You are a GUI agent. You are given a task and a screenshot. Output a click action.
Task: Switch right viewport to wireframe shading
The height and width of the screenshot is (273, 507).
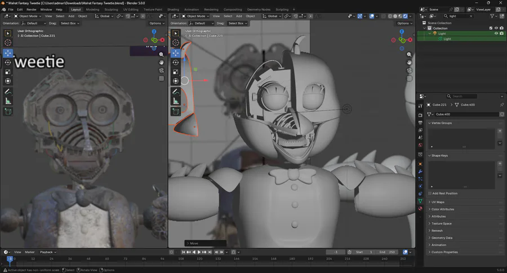[x=390, y=16]
